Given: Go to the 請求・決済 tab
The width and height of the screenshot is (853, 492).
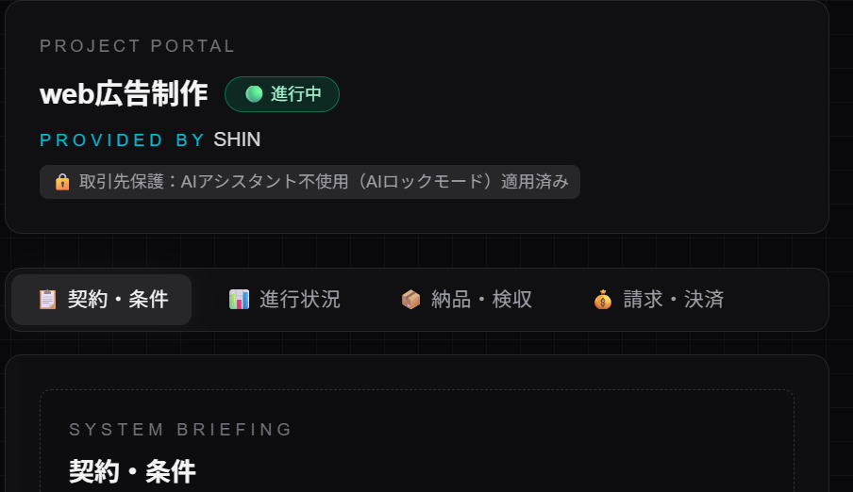Looking at the screenshot, I should (659, 300).
